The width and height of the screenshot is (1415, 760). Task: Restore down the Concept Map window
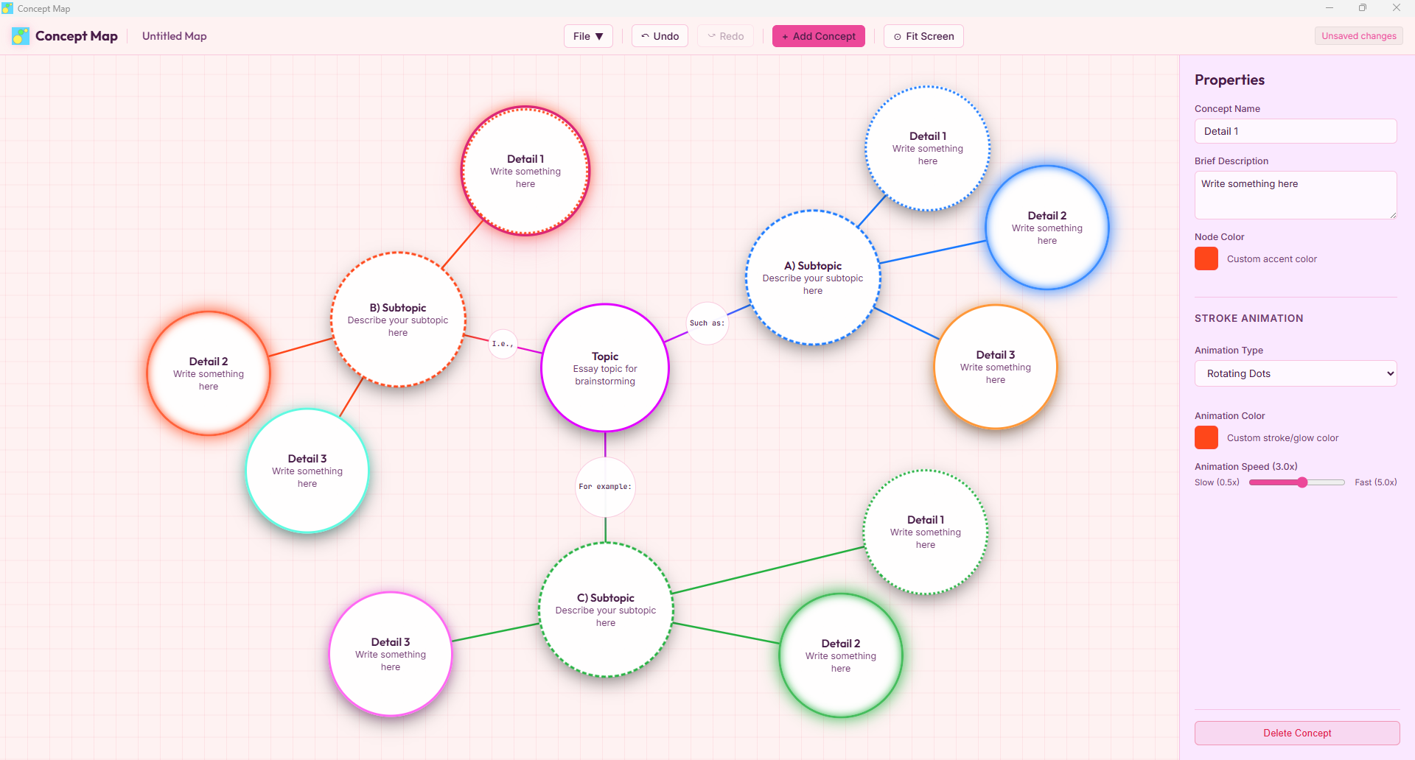pyautogui.click(x=1363, y=8)
